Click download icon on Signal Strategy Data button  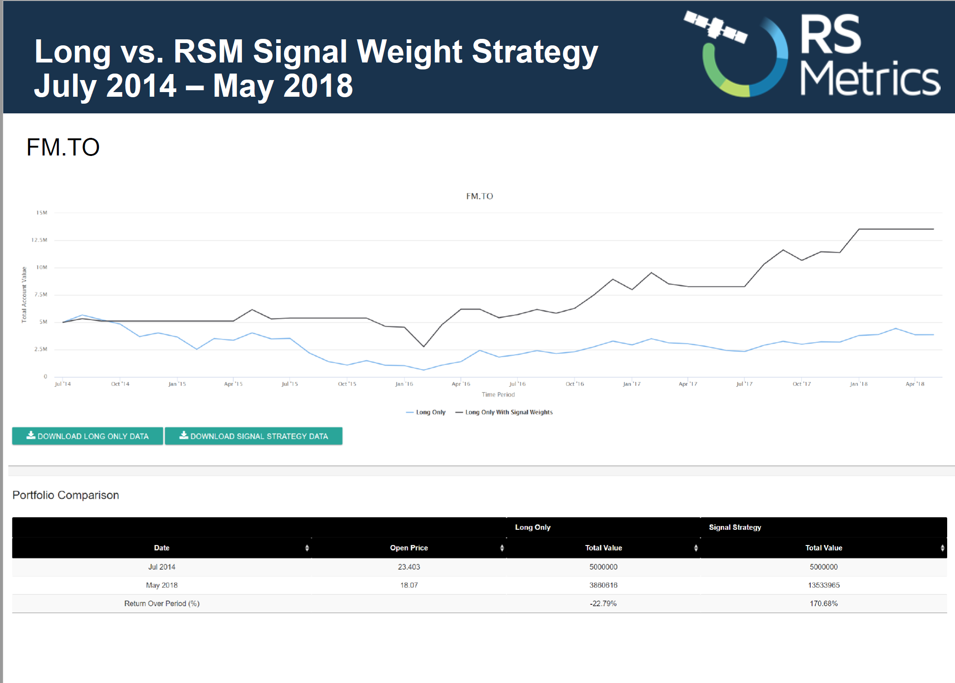click(184, 435)
